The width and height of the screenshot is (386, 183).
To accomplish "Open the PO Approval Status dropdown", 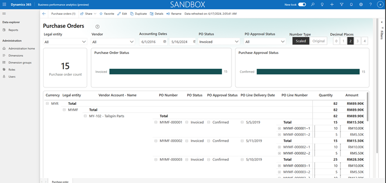I will point(265,42).
